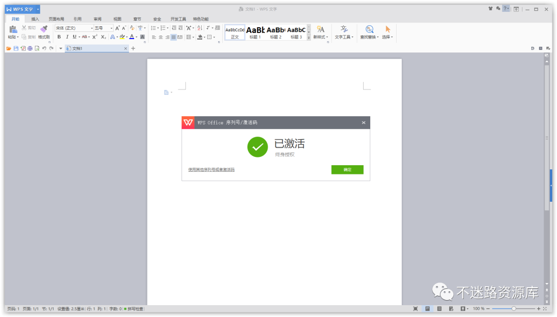This screenshot has width=557, height=317.
Task: Open the quick access toolbar customize arrow
Action: pos(61,48)
